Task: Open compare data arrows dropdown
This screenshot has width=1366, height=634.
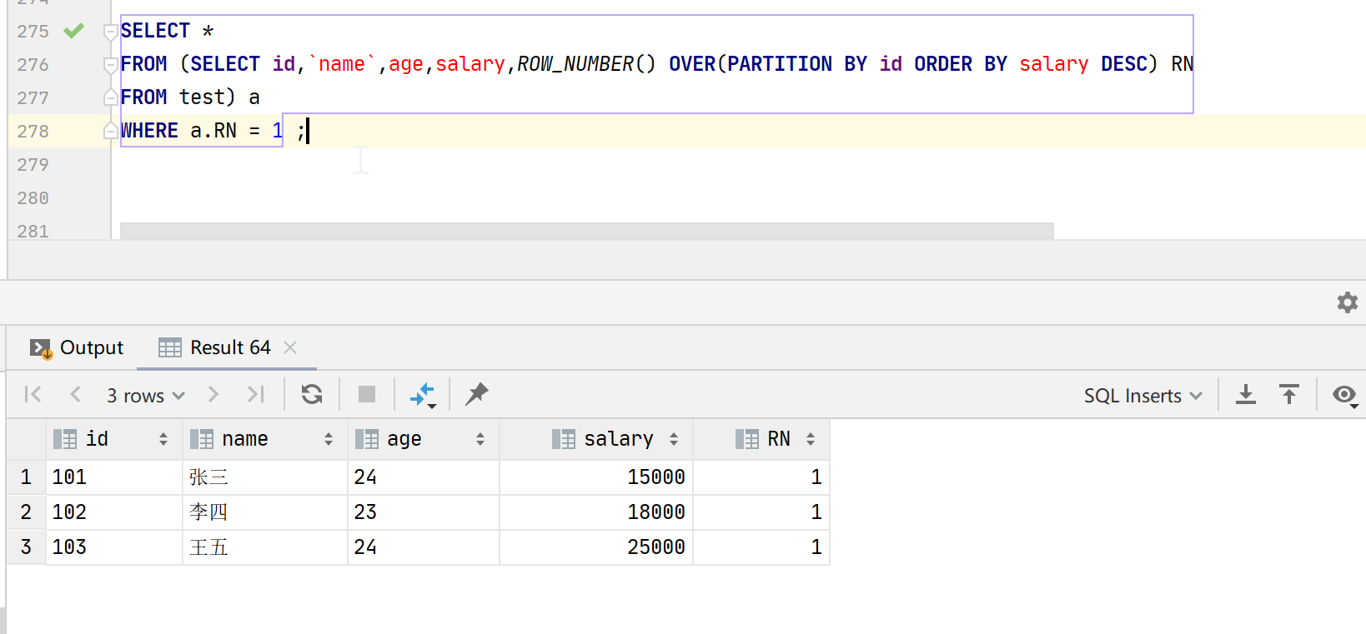Action: [424, 395]
